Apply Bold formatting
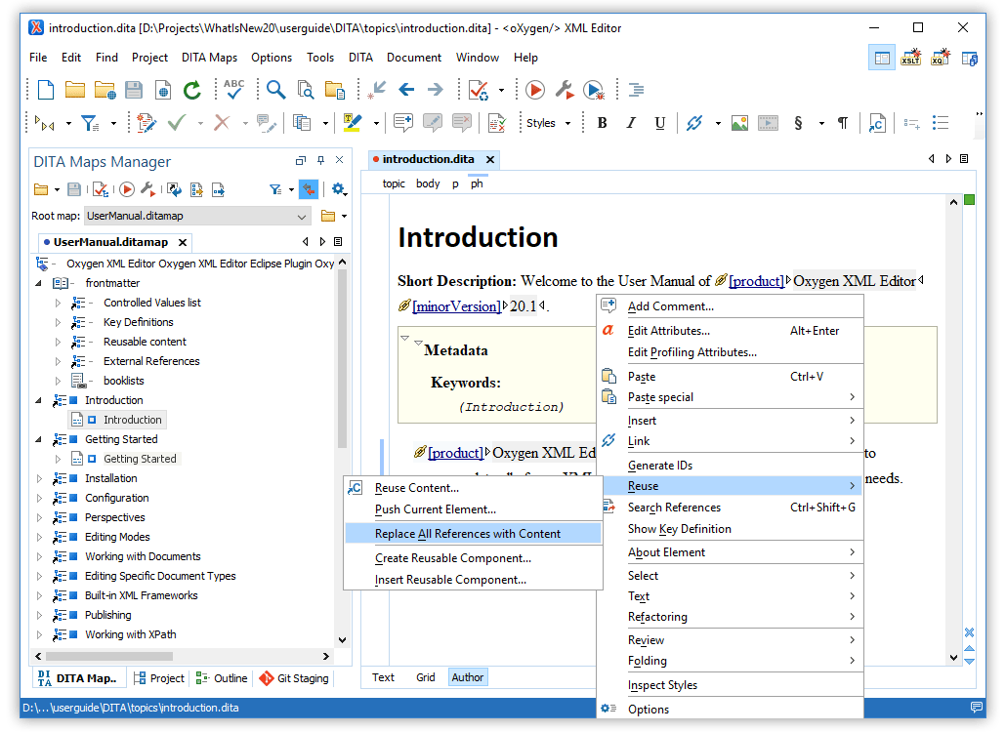Viewport: 1006px width, 732px height. click(x=602, y=123)
